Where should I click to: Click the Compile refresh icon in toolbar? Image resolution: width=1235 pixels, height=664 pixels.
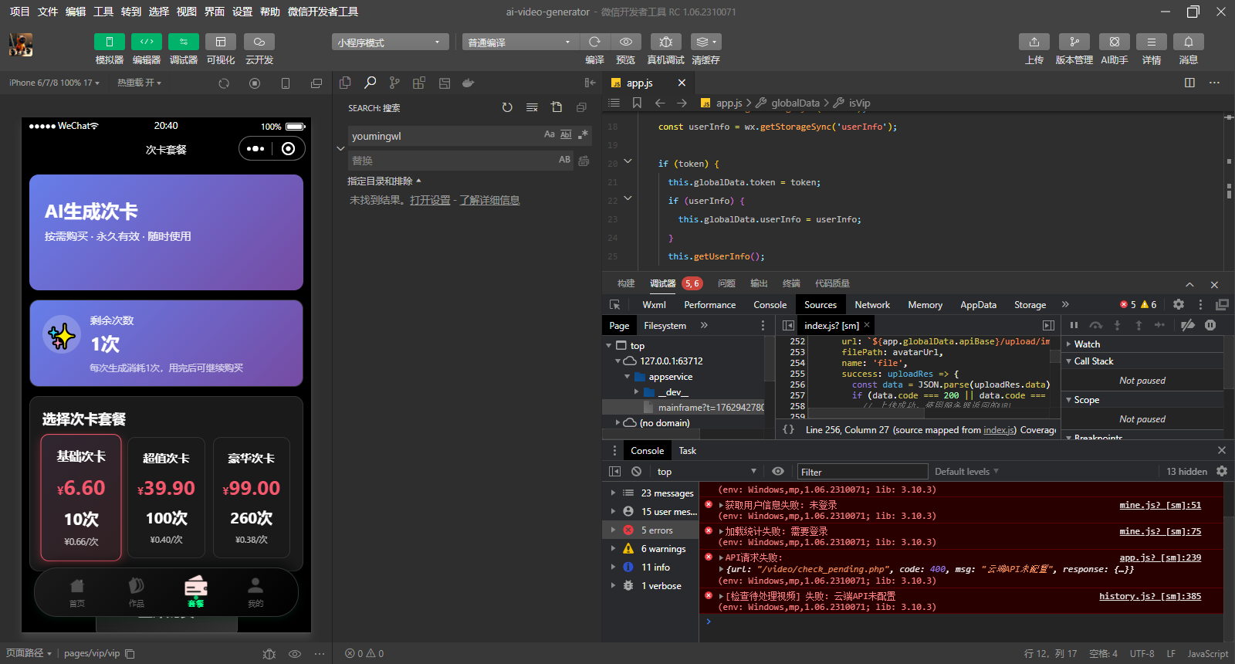click(x=594, y=42)
